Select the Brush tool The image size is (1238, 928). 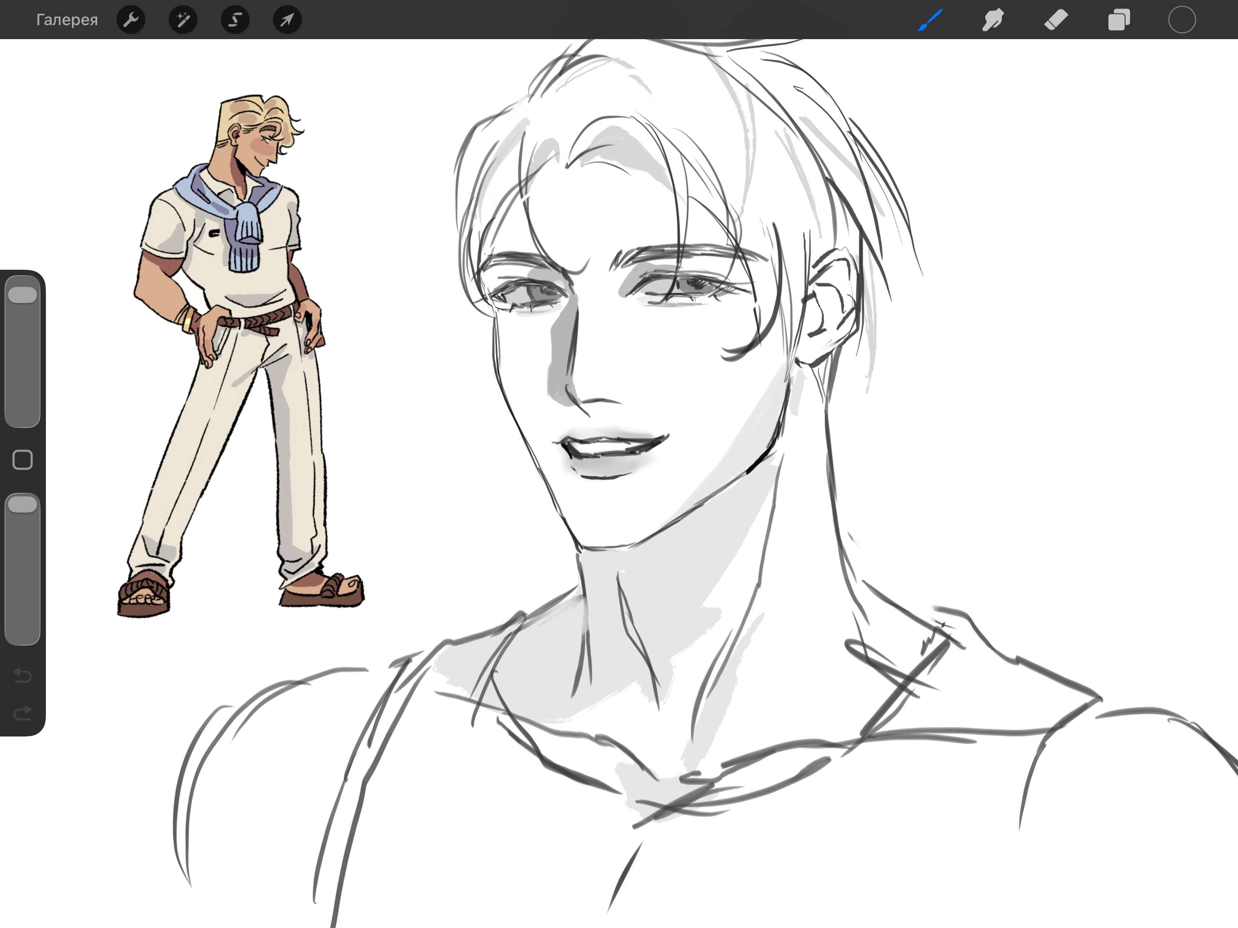(931, 20)
